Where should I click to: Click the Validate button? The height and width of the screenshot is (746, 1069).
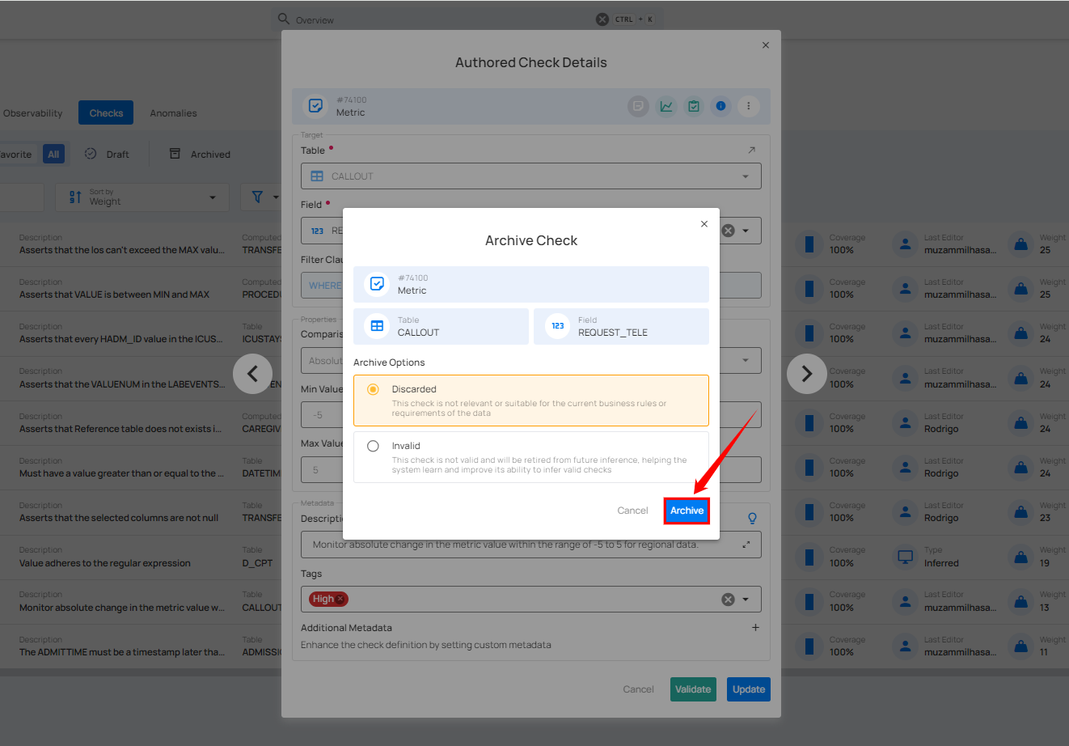pyautogui.click(x=693, y=689)
